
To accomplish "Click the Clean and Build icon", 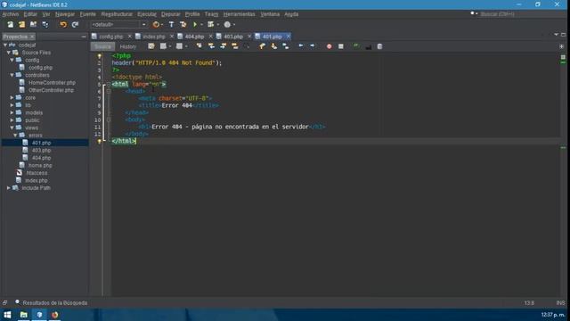I will click(x=183, y=24).
